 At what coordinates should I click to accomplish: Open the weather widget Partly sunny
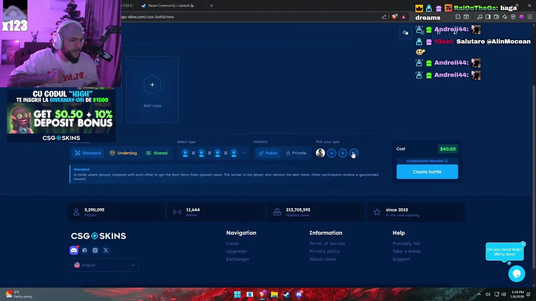(19, 294)
